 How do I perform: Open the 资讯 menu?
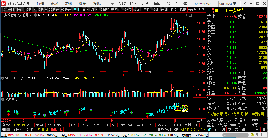point(69,4)
